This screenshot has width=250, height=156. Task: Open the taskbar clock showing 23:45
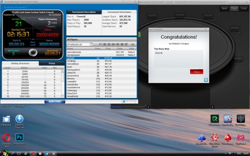click(x=246, y=153)
